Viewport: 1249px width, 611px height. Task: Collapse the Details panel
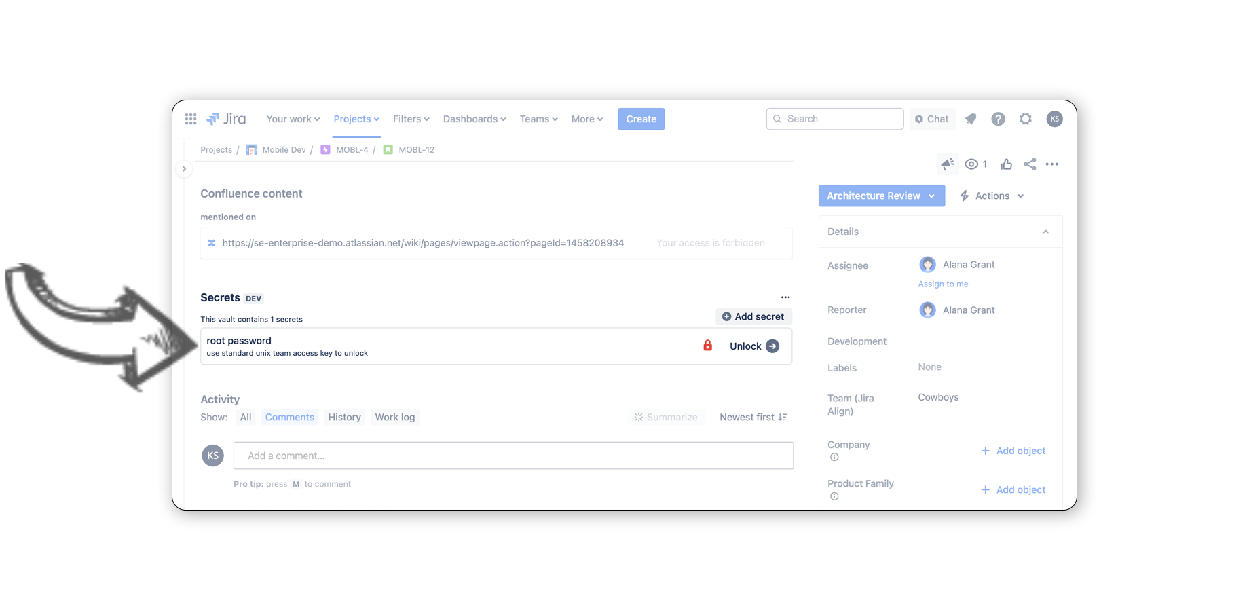pos(1045,232)
